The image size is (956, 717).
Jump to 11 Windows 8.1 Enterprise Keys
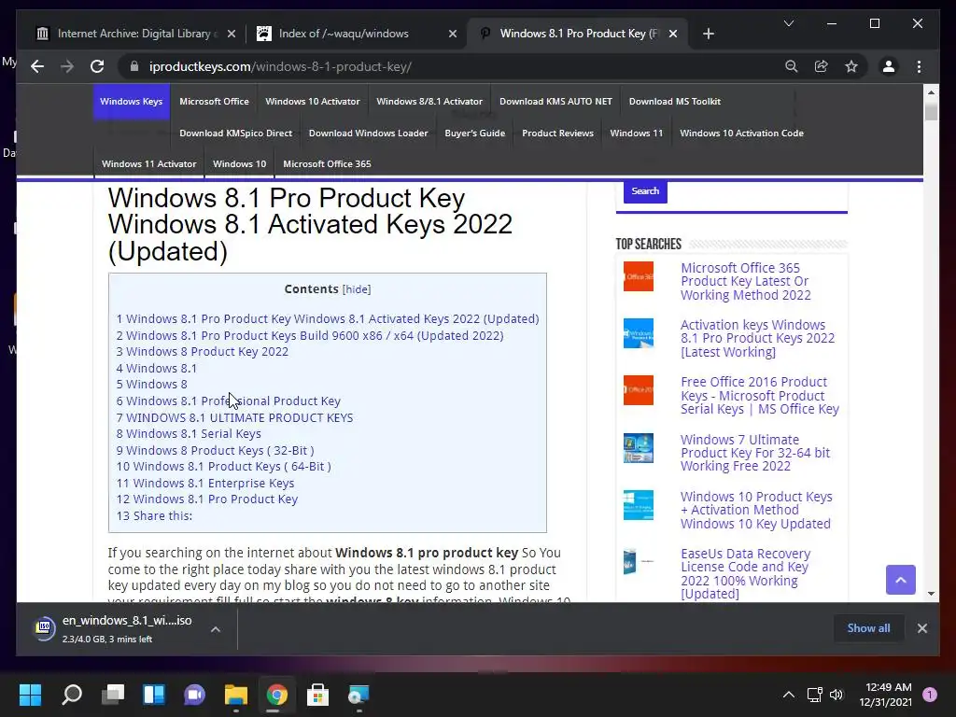(205, 483)
